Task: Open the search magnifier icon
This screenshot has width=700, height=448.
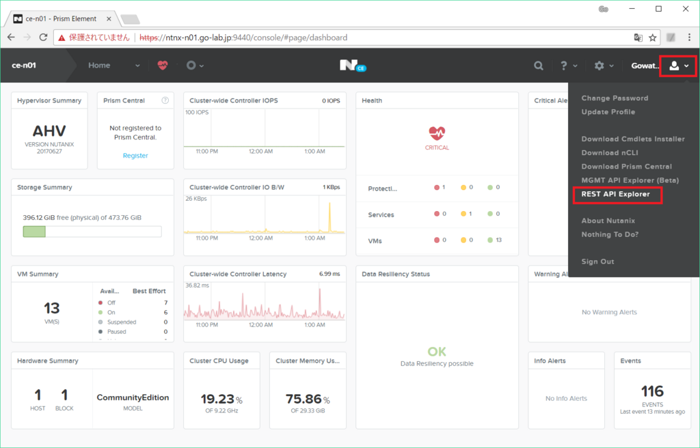Action: click(538, 66)
